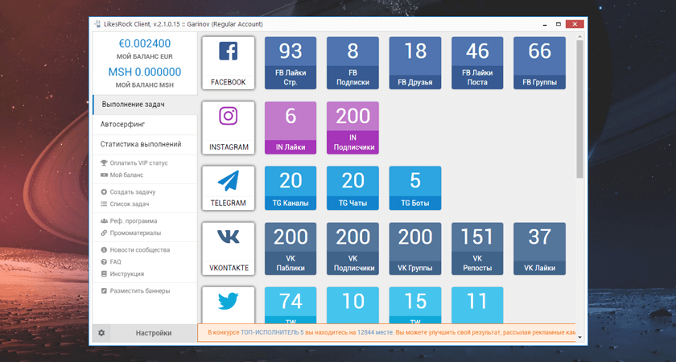Open the Instagram category tile
Image resolution: width=676 pixels, height=362 pixels.
pyautogui.click(x=228, y=128)
